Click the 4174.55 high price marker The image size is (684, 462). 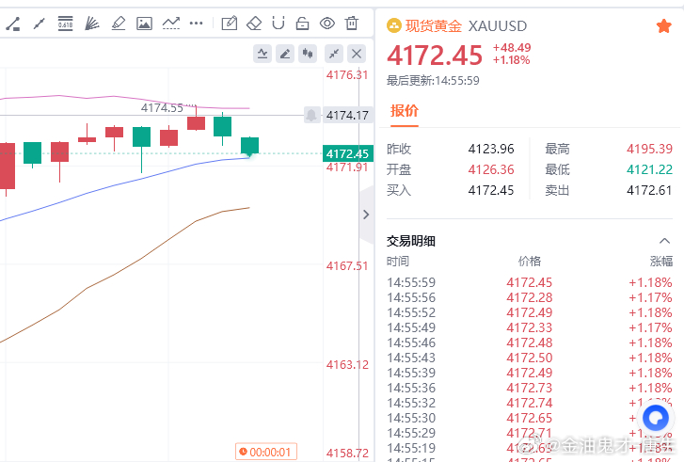(162, 108)
